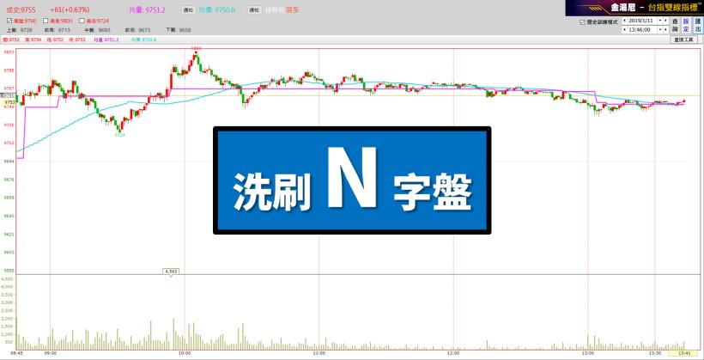This screenshot has width=704, height=360.
Task: Click the 11:00 time axis label
Action: coord(319,353)
